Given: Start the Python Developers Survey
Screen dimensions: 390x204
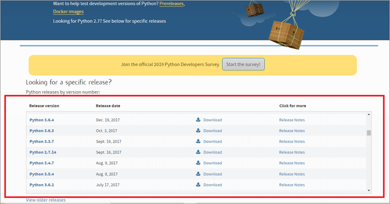Looking at the screenshot, I should click(243, 64).
